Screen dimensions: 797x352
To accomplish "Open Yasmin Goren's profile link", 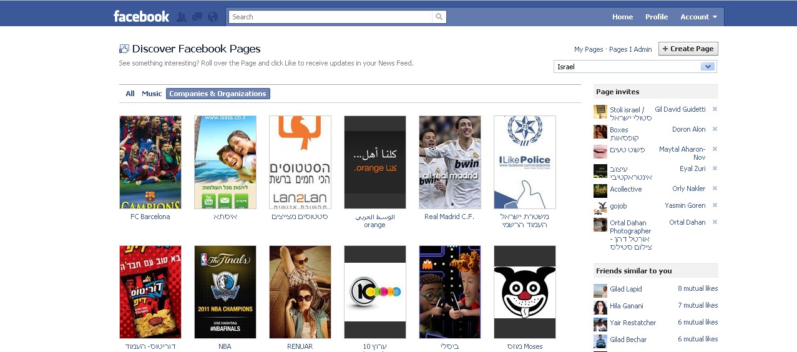I will [685, 205].
